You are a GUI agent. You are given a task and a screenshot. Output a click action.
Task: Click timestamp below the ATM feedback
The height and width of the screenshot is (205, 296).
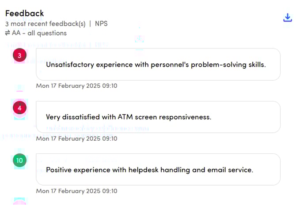(76, 138)
